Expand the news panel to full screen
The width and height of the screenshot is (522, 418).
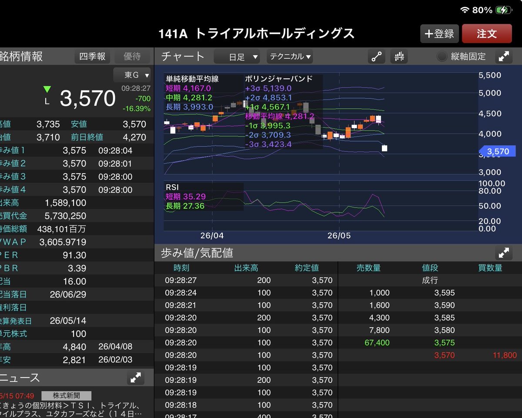pyautogui.click(x=136, y=378)
